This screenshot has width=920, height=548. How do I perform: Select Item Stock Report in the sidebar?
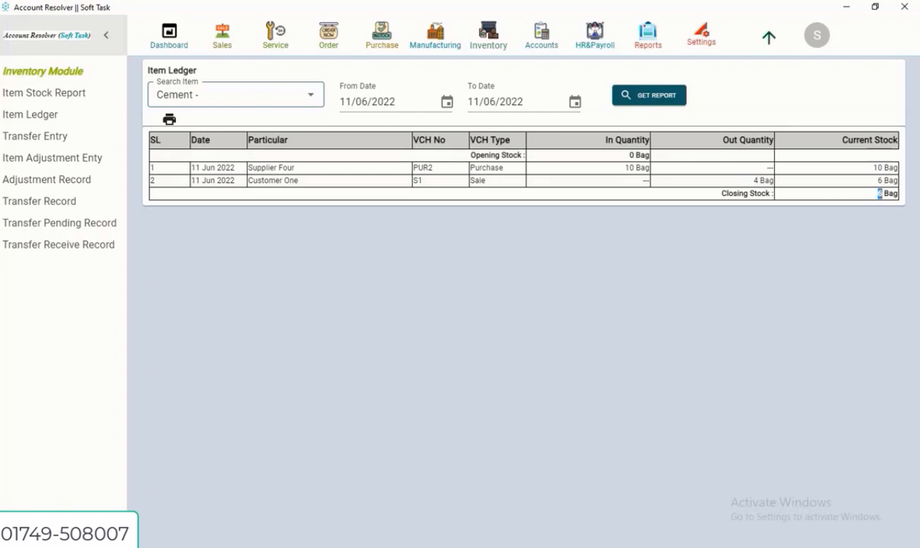coord(44,92)
